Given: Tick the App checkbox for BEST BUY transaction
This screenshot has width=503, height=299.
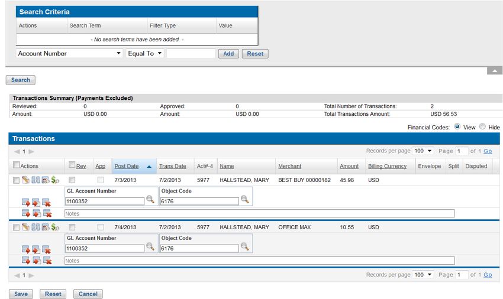Looking at the screenshot, I should 101,180.
